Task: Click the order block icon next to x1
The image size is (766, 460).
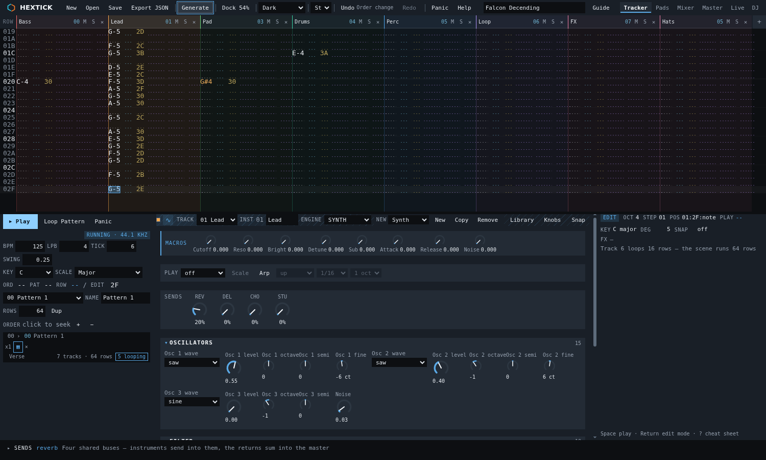Action: click(18, 347)
